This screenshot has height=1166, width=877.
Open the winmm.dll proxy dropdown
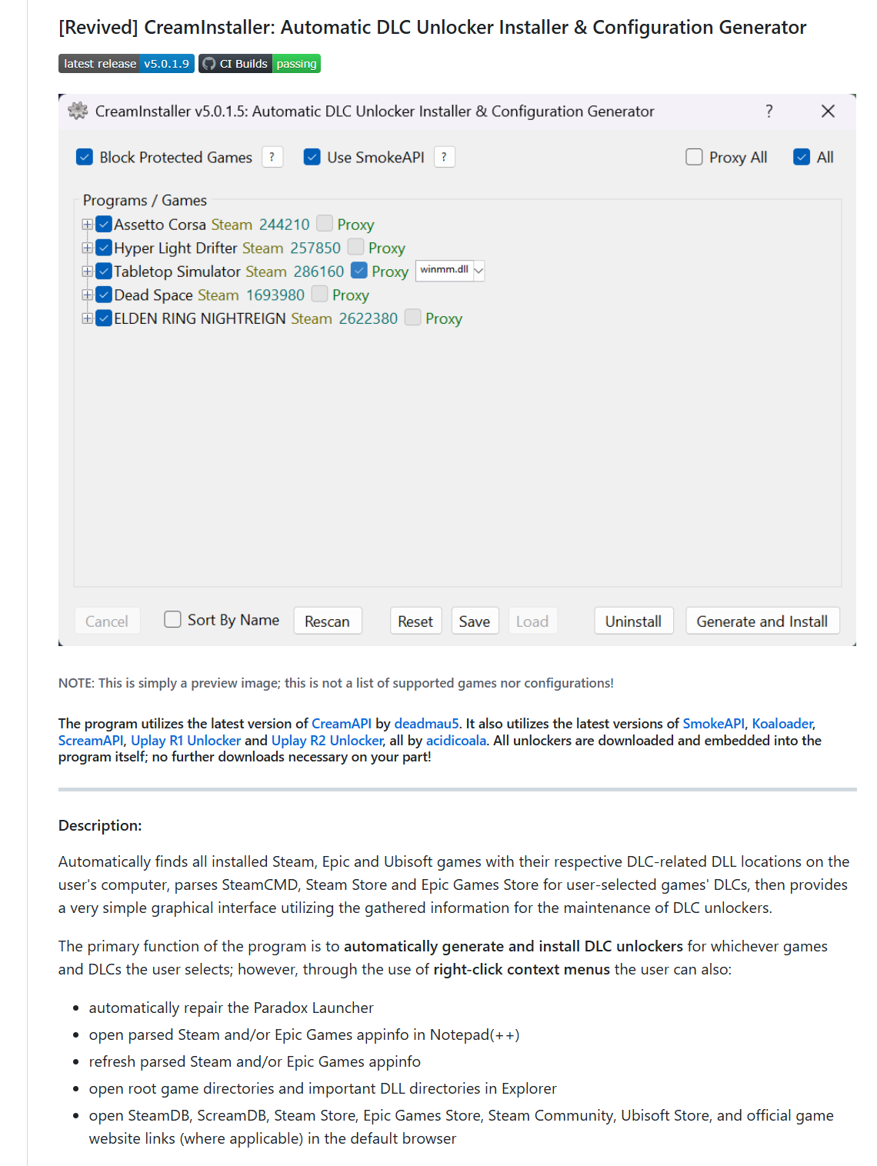[479, 271]
